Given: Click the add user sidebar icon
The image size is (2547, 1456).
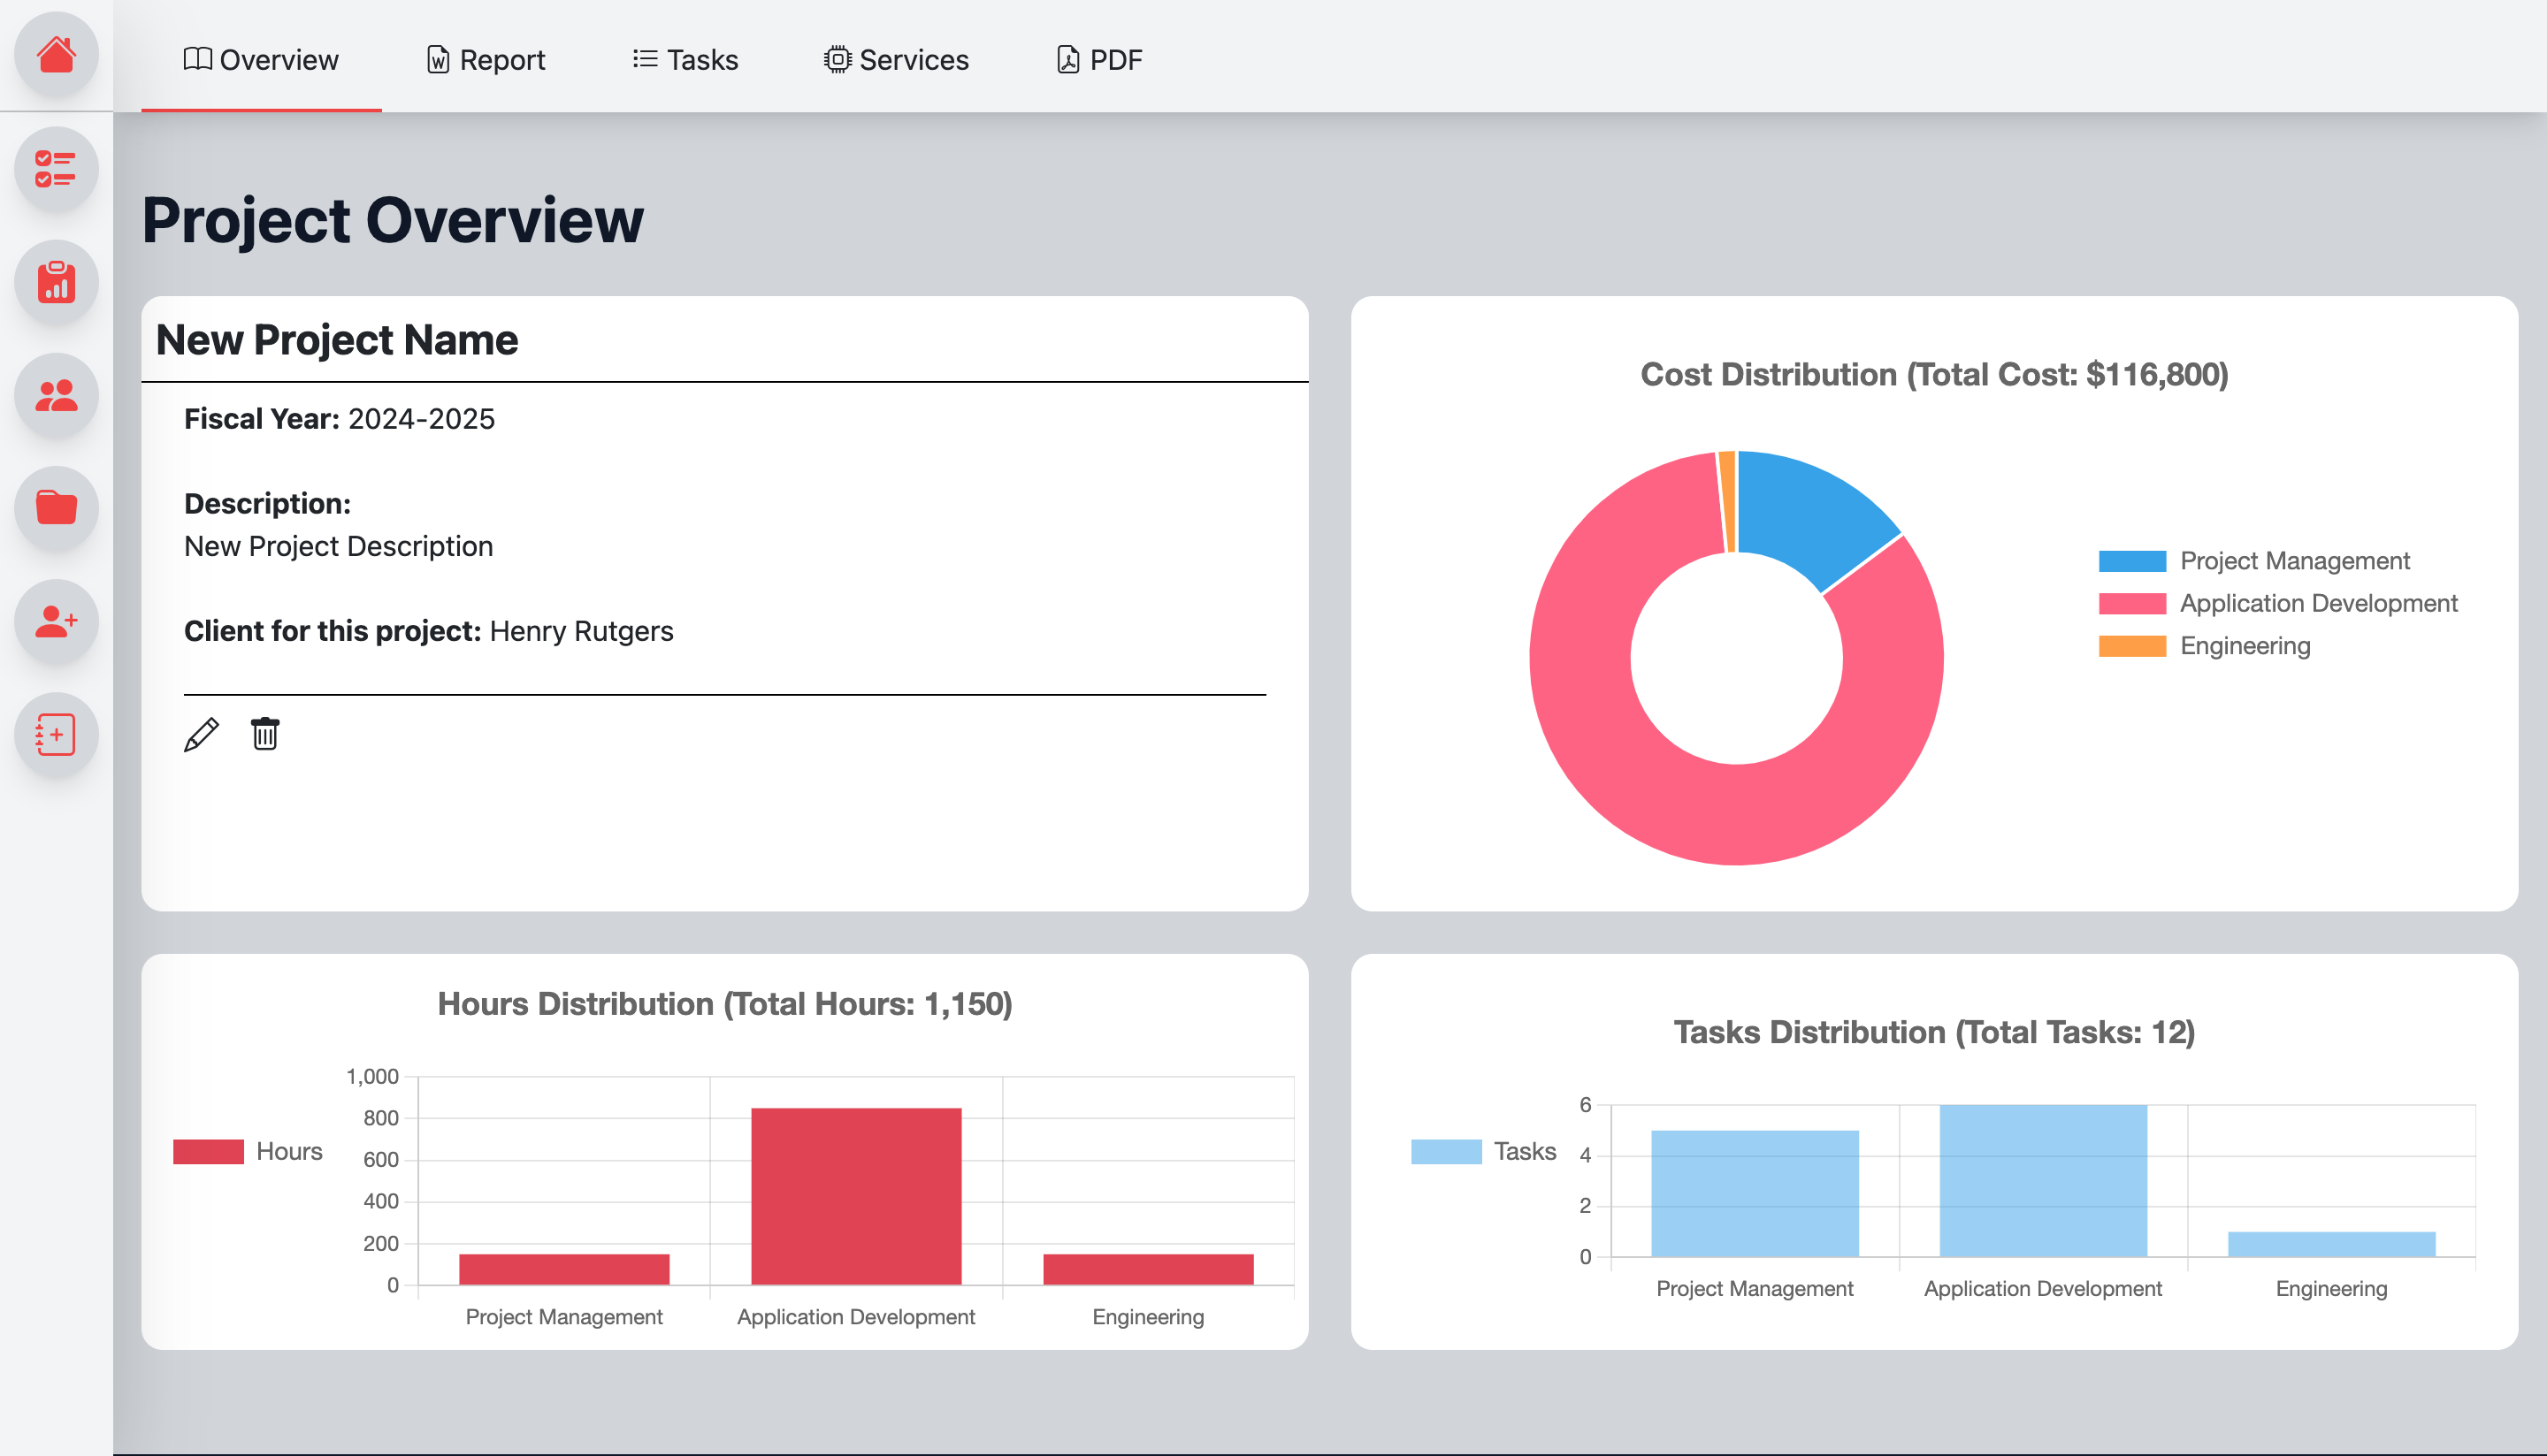Looking at the screenshot, I should click(56, 621).
